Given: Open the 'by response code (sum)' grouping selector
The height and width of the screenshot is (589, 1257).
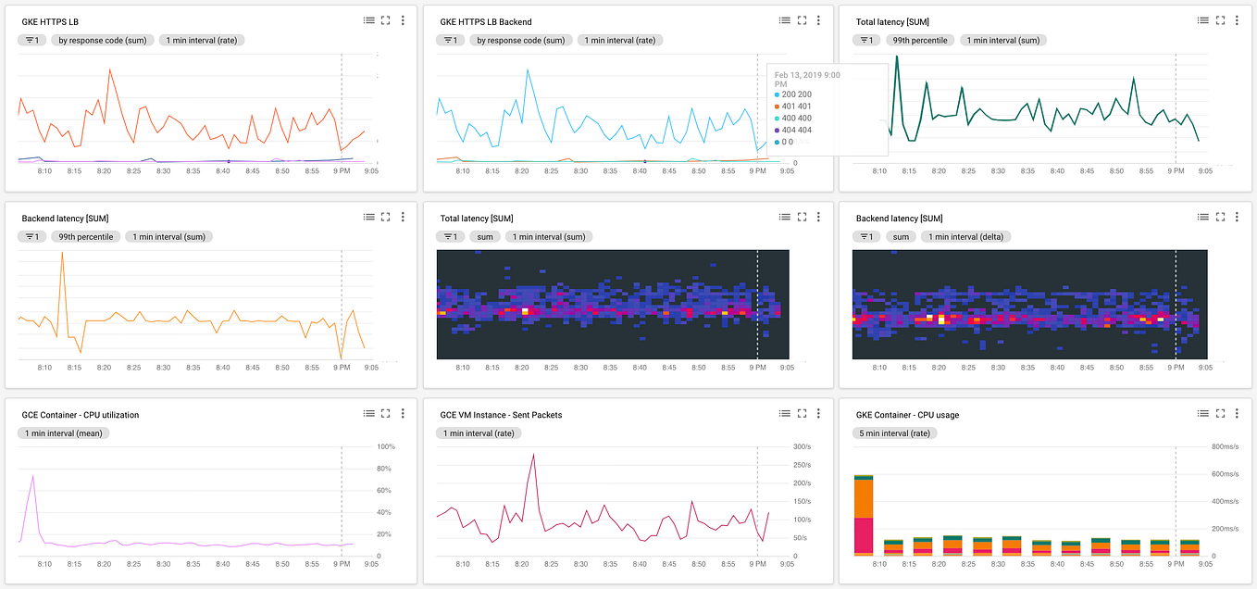Looking at the screenshot, I should (102, 40).
